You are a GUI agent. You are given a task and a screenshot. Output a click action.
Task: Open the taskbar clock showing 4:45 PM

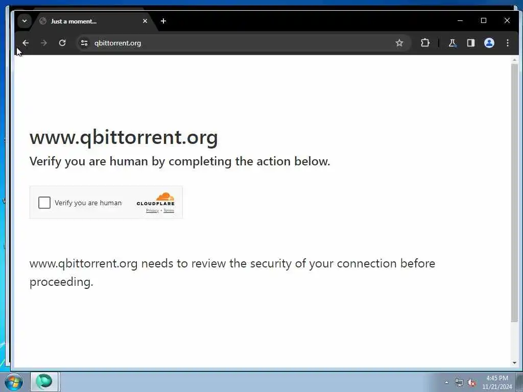tap(497, 382)
